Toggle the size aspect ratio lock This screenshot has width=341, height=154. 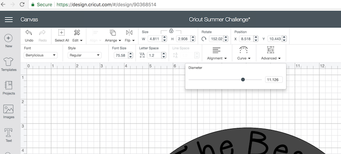[171, 31]
